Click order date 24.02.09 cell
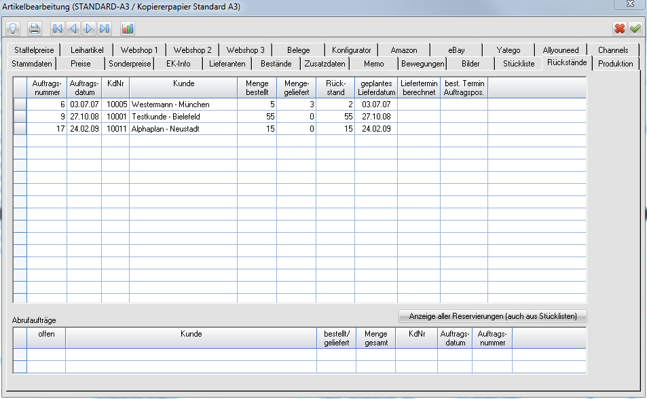This screenshot has height=399, width=647. (84, 129)
